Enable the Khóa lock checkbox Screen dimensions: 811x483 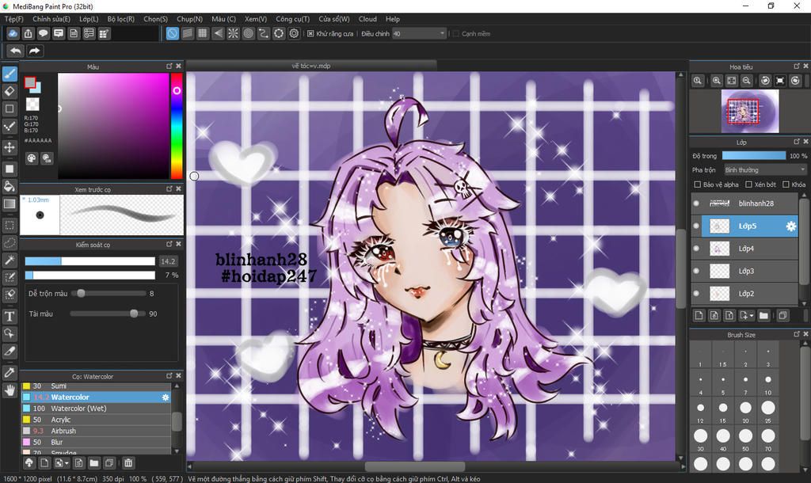click(786, 184)
